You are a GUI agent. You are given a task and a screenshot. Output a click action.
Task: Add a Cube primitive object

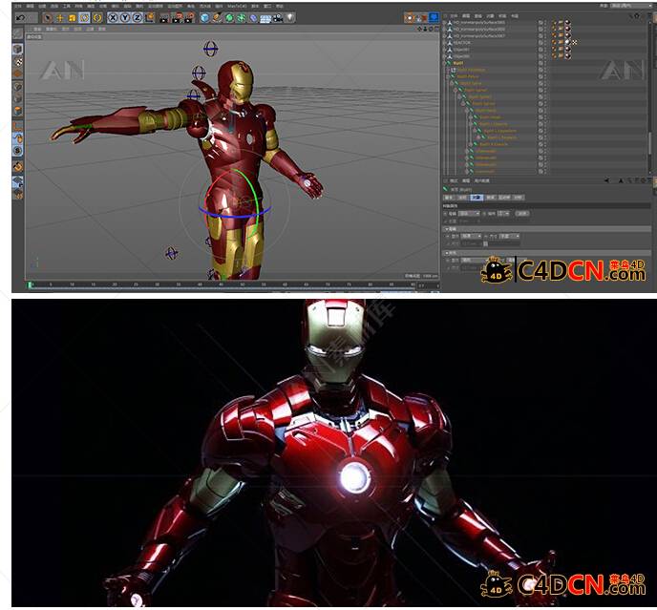[204, 17]
